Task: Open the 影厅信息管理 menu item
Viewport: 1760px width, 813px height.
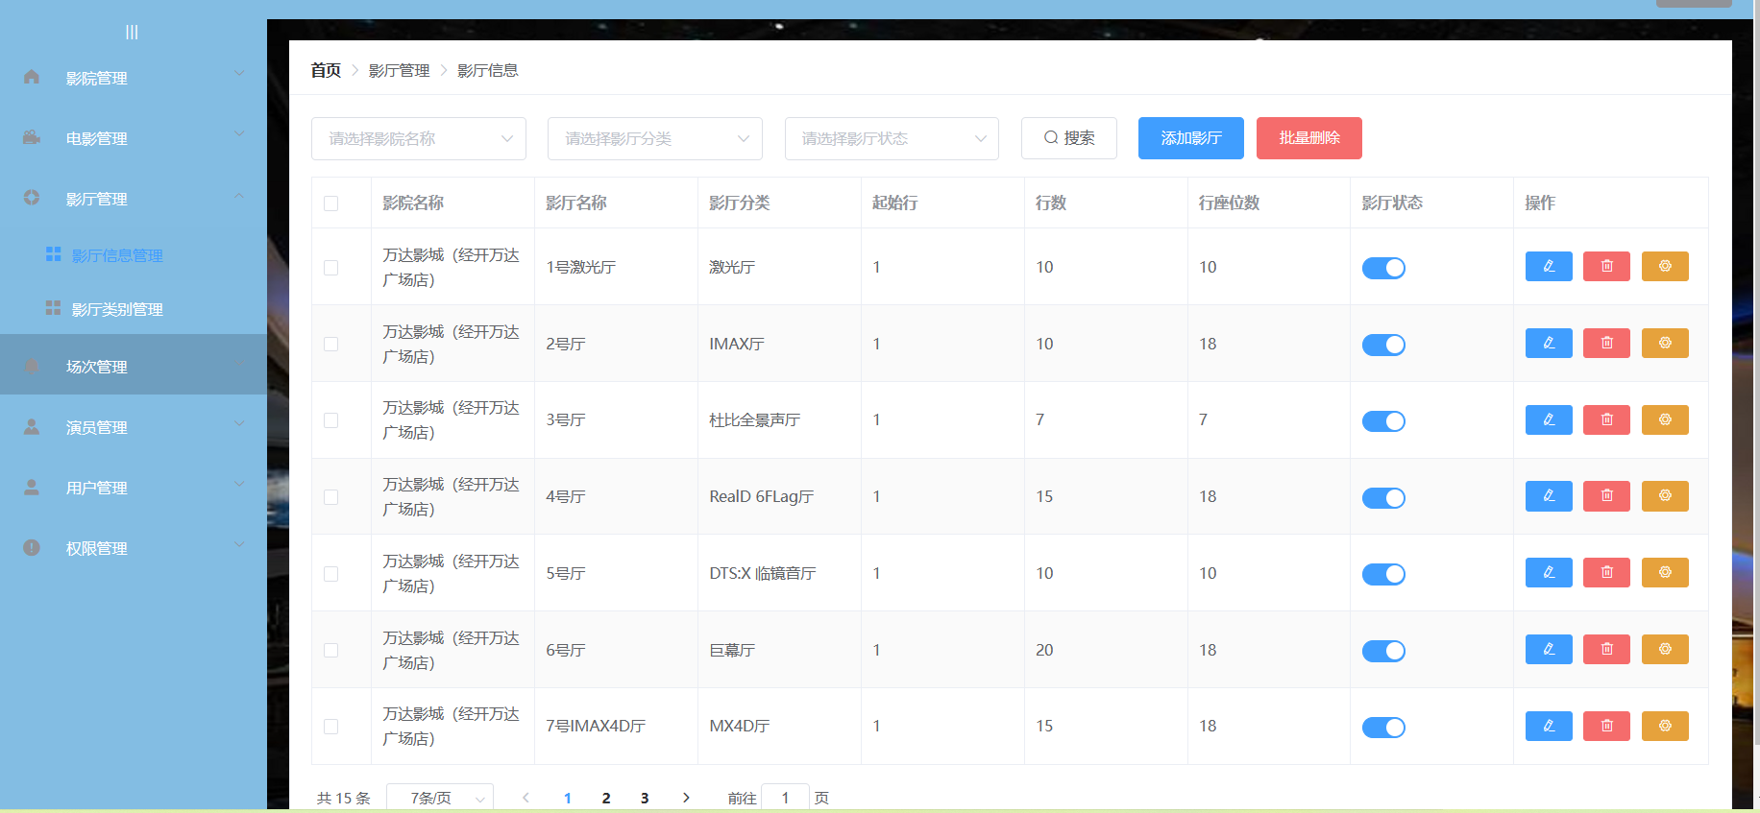Action: [134, 255]
